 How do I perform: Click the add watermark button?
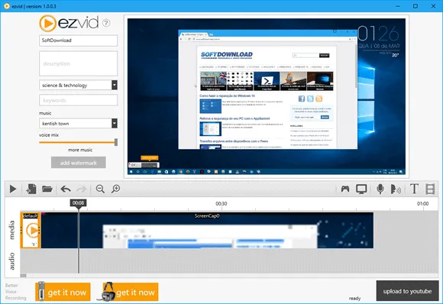coord(79,163)
